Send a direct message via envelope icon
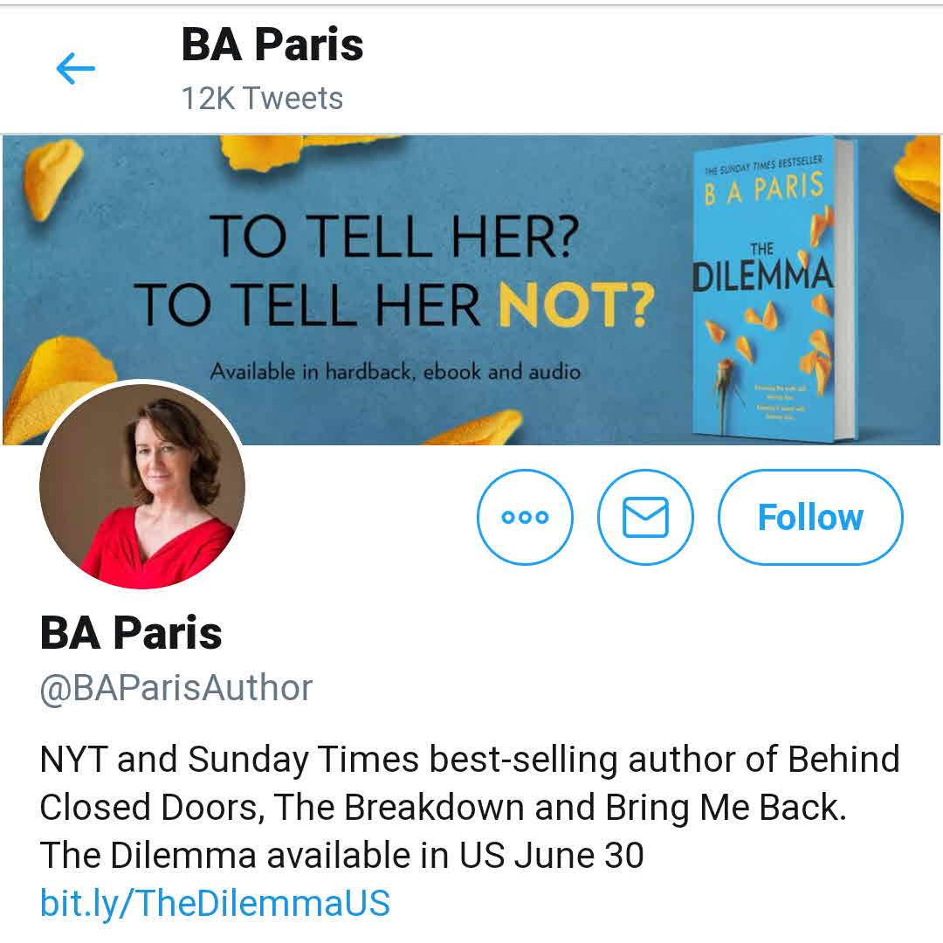Screen dimensions: 943x943 click(x=645, y=517)
